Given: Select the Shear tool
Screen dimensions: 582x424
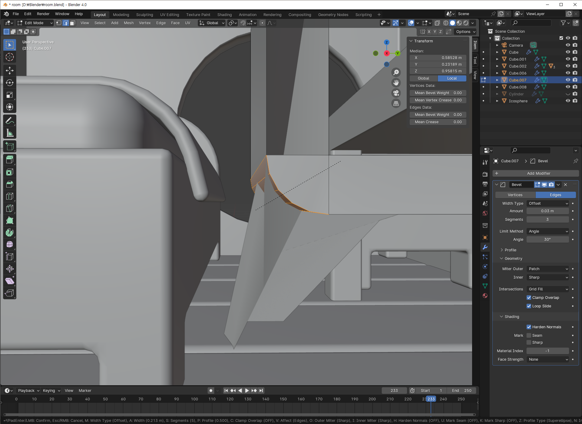Looking at the screenshot, I should (x=10, y=281).
